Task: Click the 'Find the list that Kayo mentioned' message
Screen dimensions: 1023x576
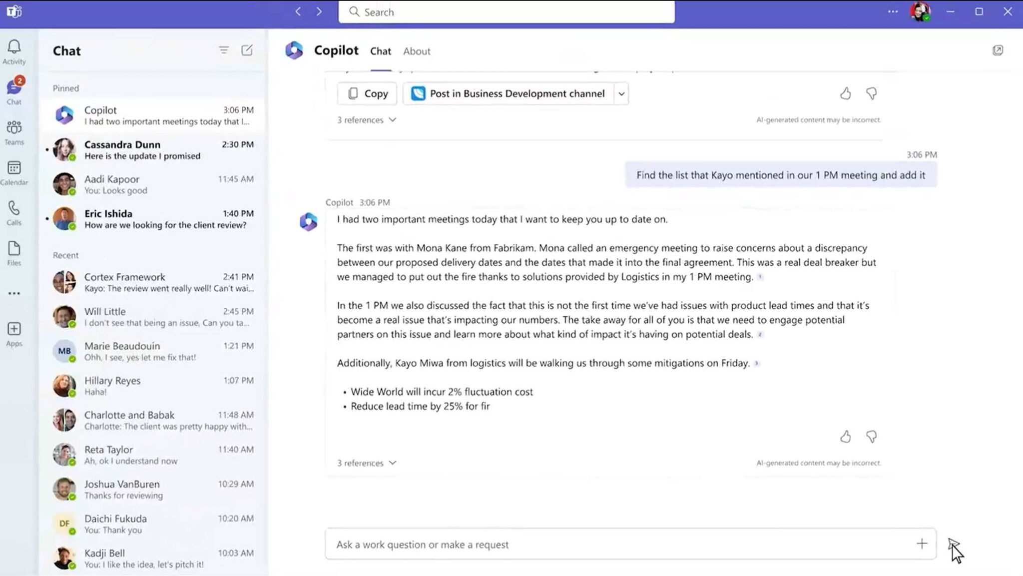Action: pos(781,175)
